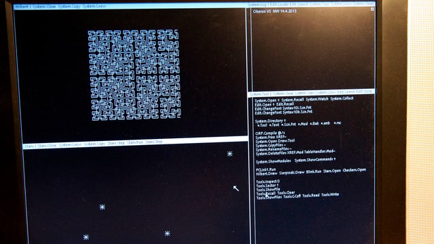This screenshot has width=434, height=244.
Task: Activate the Sierpinski.Draw command
Action: coord(292,172)
